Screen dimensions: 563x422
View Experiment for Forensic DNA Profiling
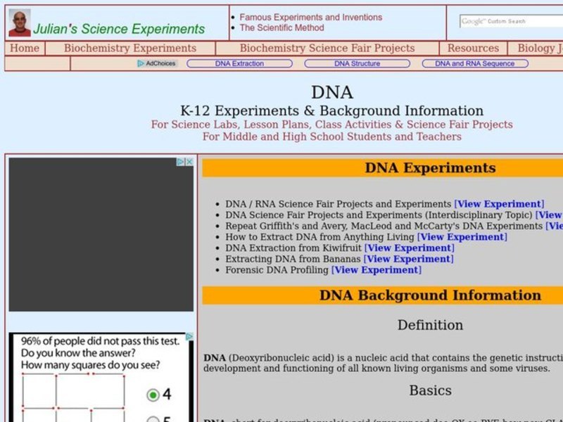click(x=377, y=270)
